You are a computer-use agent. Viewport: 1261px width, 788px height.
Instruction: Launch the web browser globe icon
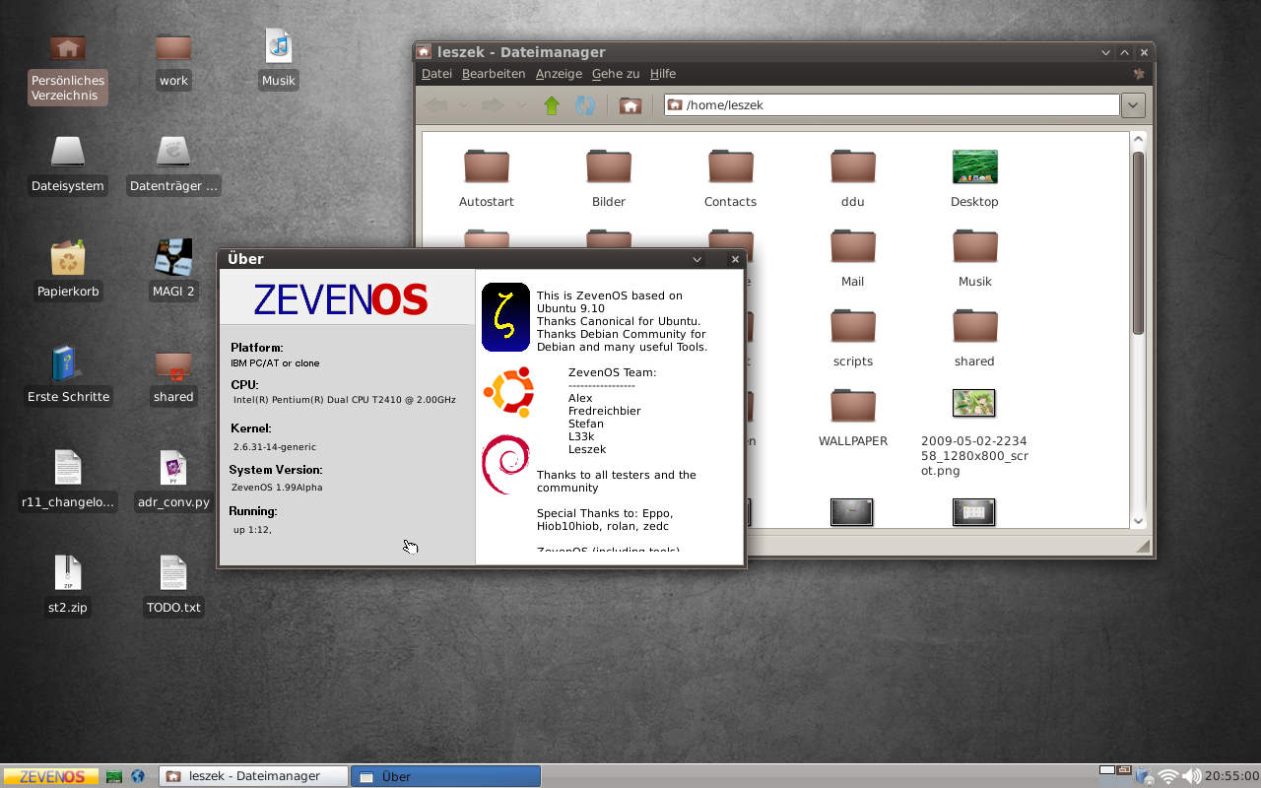[138, 776]
